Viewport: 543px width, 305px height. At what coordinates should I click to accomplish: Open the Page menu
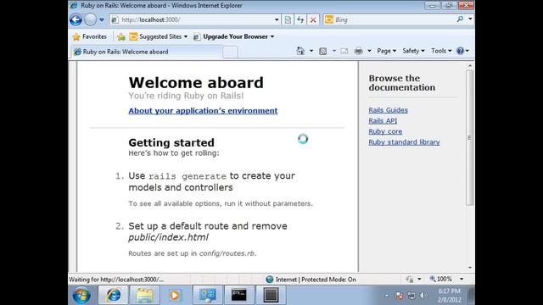tap(387, 51)
